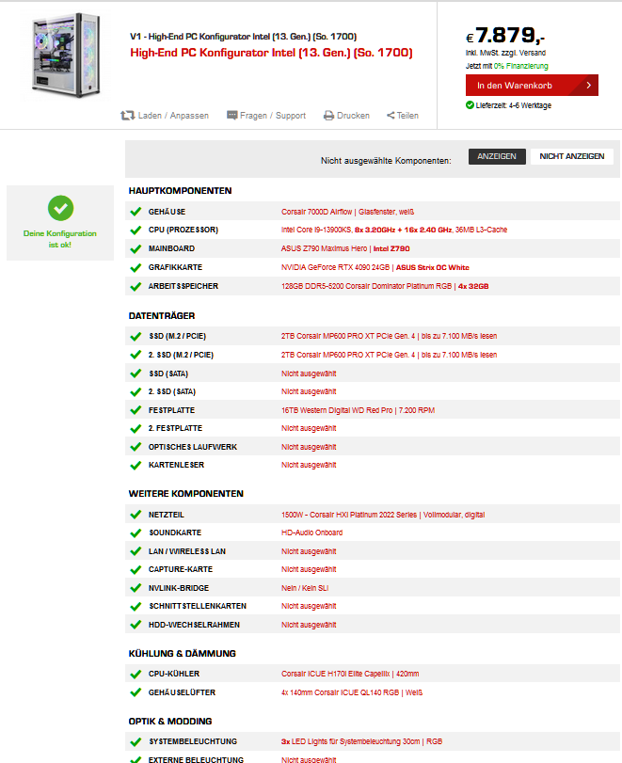Image resolution: width=622 pixels, height=763 pixels.
Task: Click the KÜHLUNG & DÄMMUNG section heading
Action: click(x=182, y=654)
